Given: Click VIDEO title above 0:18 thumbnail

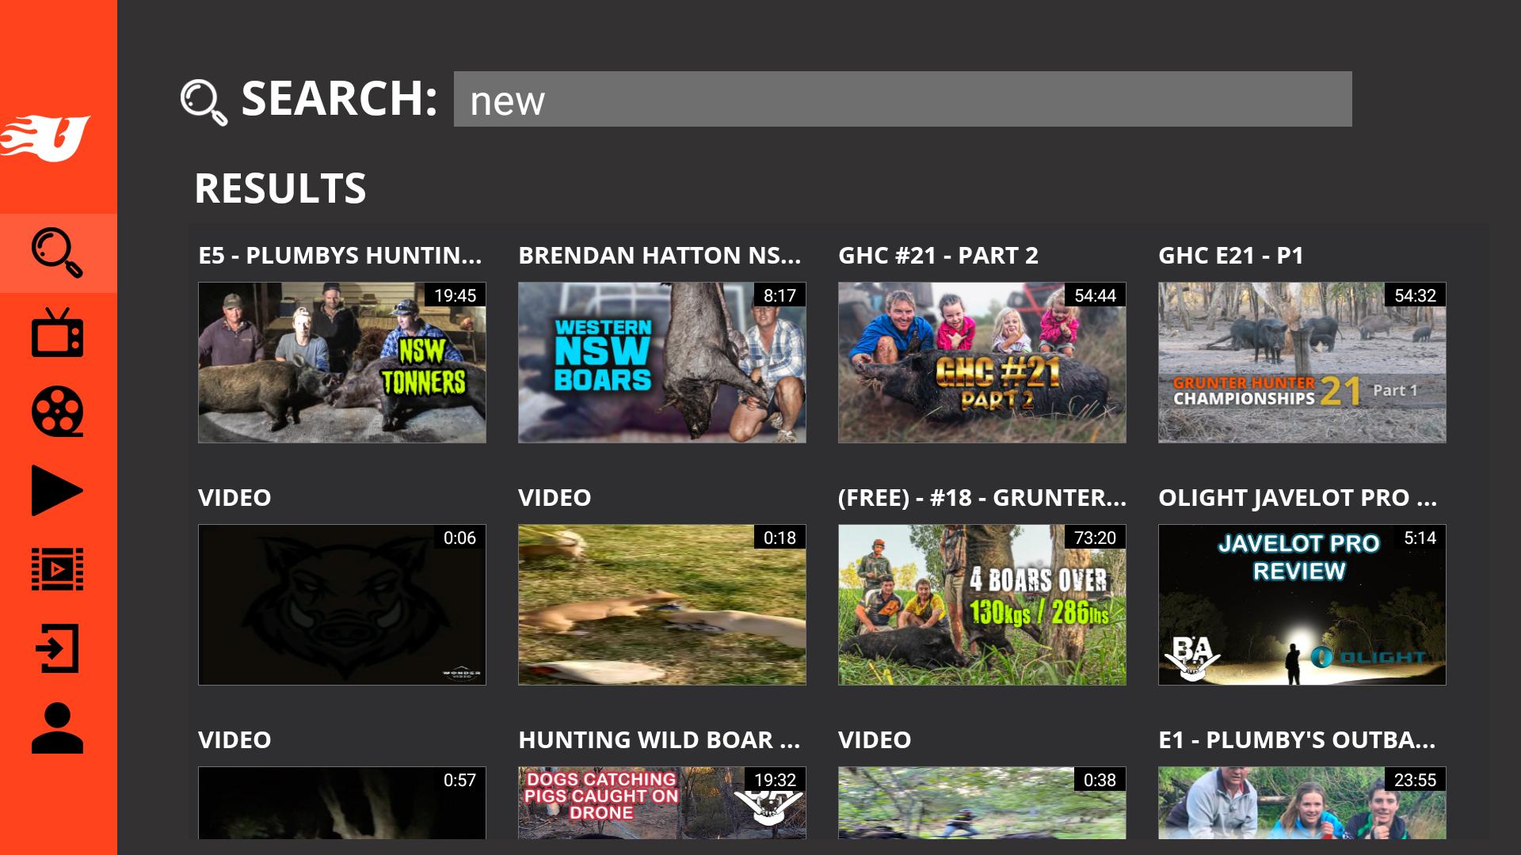Looking at the screenshot, I should point(555,498).
